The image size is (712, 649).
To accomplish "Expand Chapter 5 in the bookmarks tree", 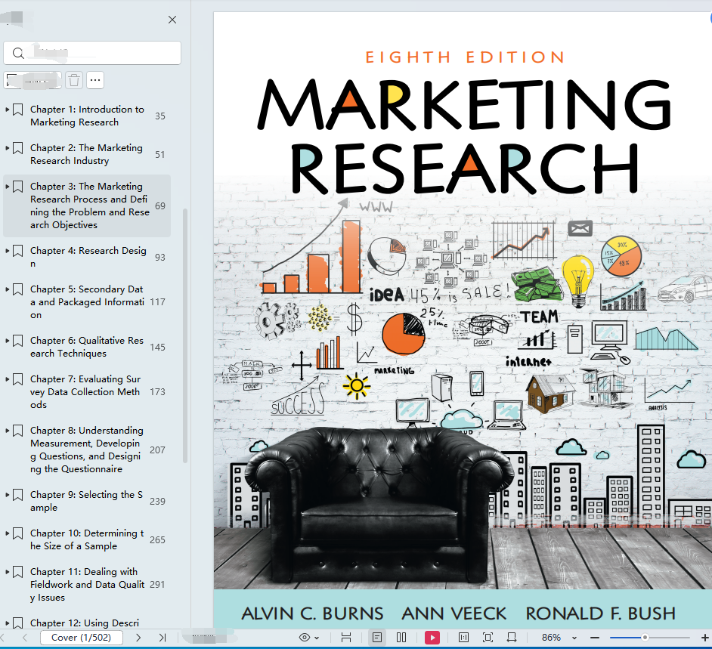I will [x=8, y=289].
